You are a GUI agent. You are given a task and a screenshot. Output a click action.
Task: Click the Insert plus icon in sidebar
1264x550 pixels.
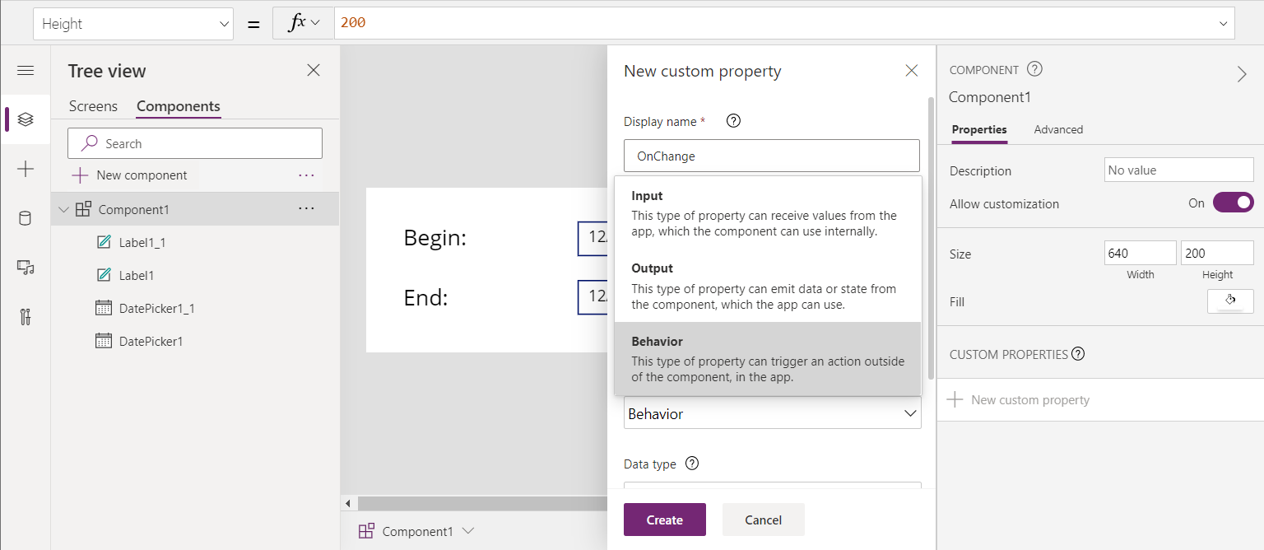26,170
